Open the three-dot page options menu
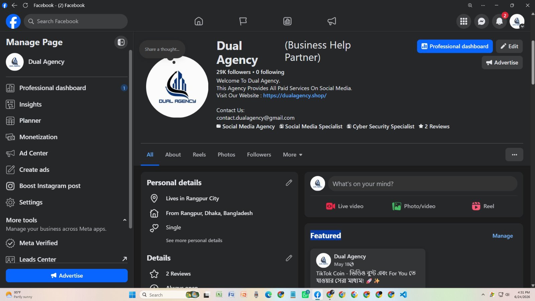The height and width of the screenshot is (301, 535). pos(514,155)
